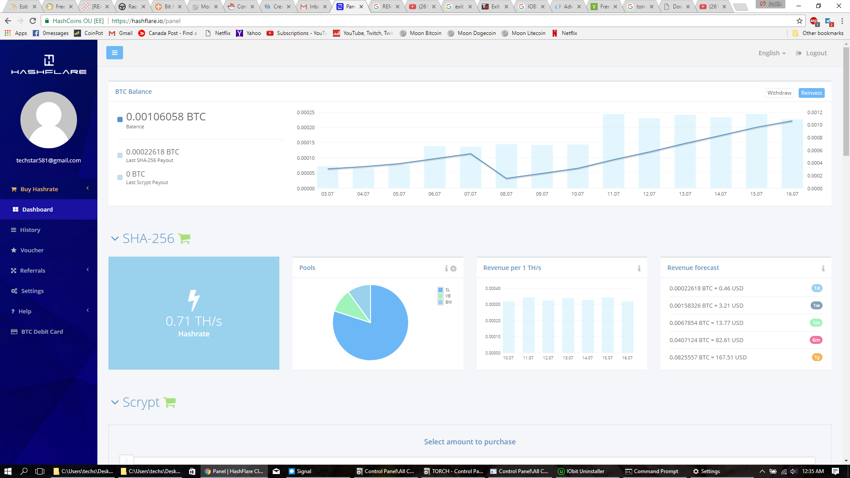Show Revenue per 1 TH/s info icon
The width and height of the screenshot is (850, 478).
[x=639, y=268]
